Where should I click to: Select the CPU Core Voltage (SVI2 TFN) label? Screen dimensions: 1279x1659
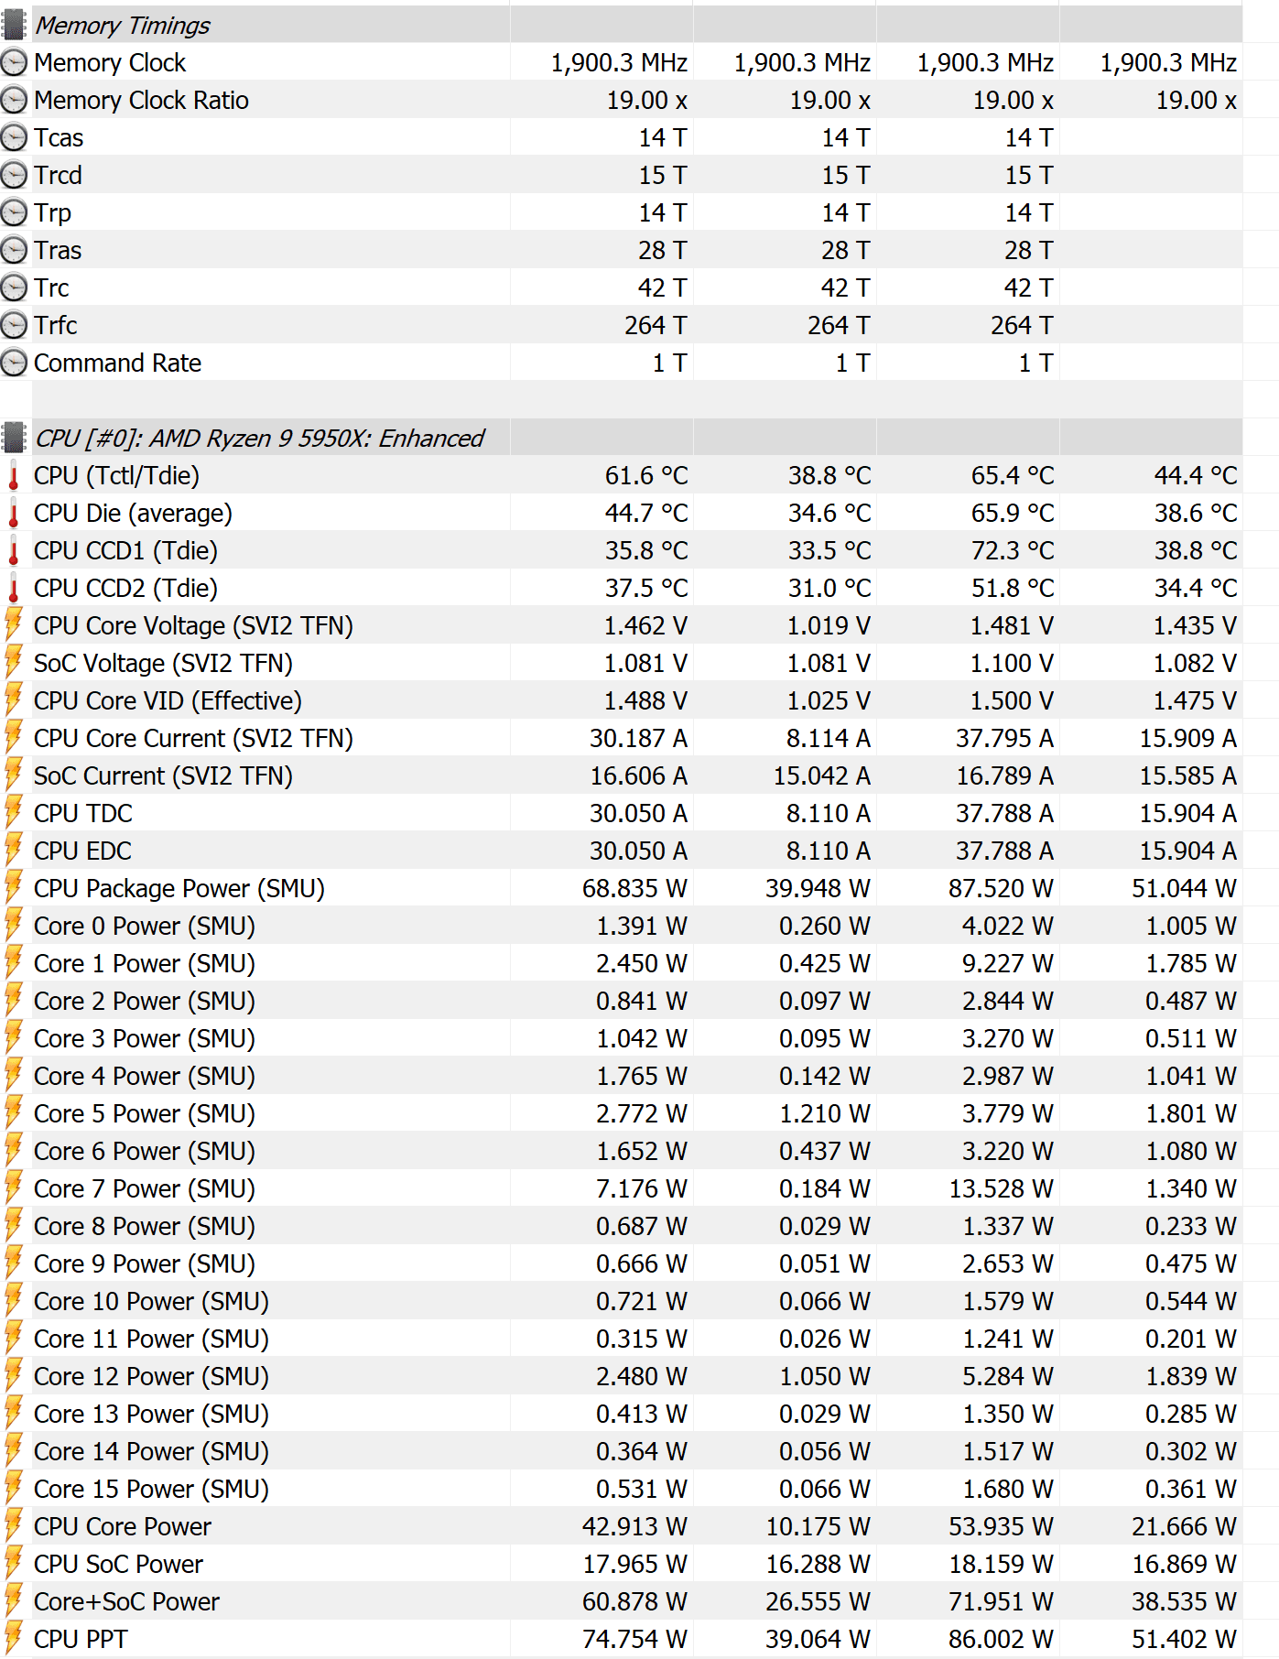[193, 626]
